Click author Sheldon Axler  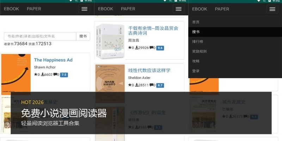pyautogui.click(x=139, y=78)
